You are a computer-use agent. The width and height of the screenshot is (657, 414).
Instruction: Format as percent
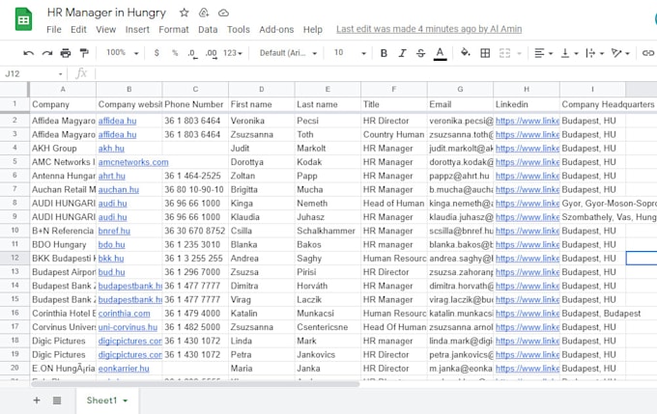pyautogui.click(x=175, y=53)
